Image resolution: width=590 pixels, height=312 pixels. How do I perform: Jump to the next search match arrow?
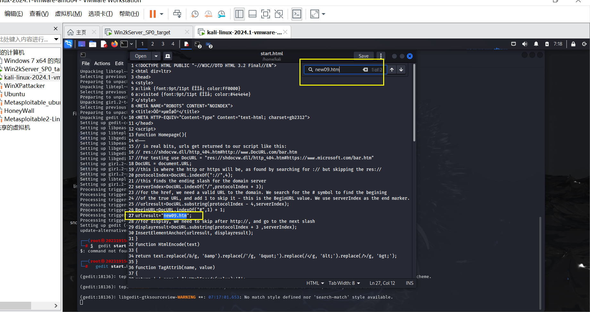tap(401, 70)
